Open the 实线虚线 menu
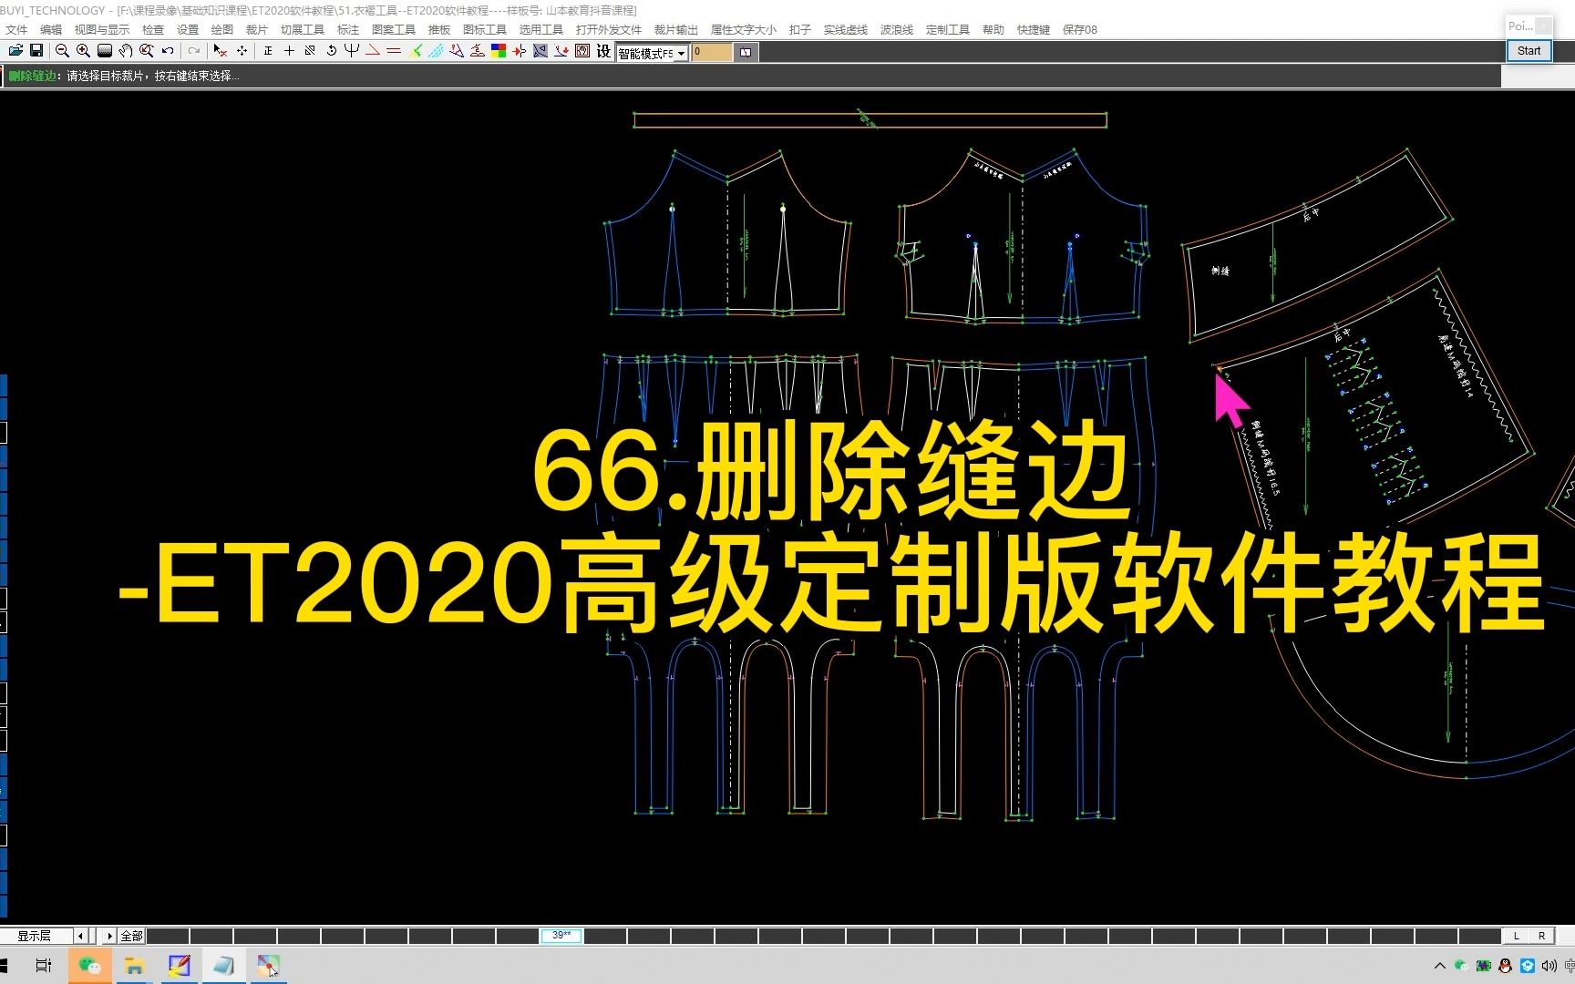 (x=846, y=30)
